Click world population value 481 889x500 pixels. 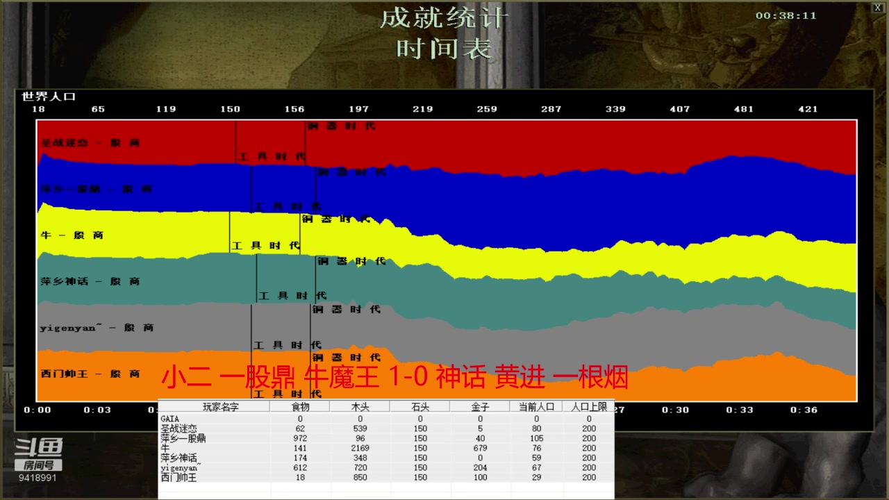click(744, 109)
